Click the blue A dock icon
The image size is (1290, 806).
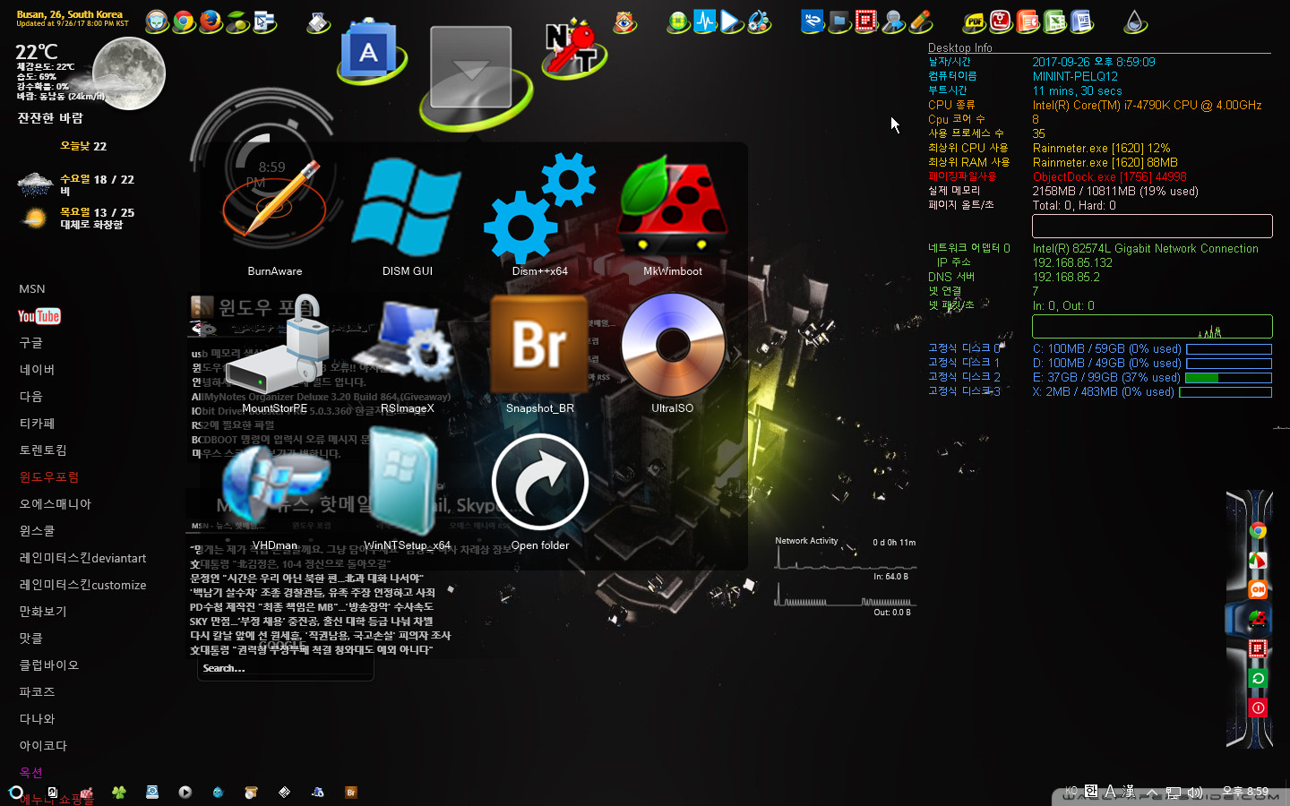point(369,52)
